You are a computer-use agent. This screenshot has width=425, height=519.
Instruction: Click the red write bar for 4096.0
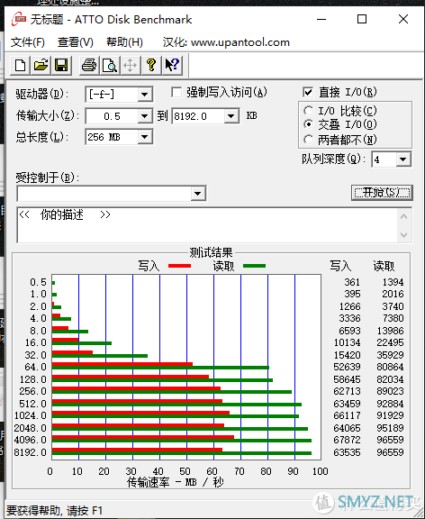(x=143, y=437)
